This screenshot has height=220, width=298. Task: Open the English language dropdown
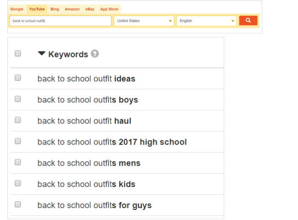[206, 21]
